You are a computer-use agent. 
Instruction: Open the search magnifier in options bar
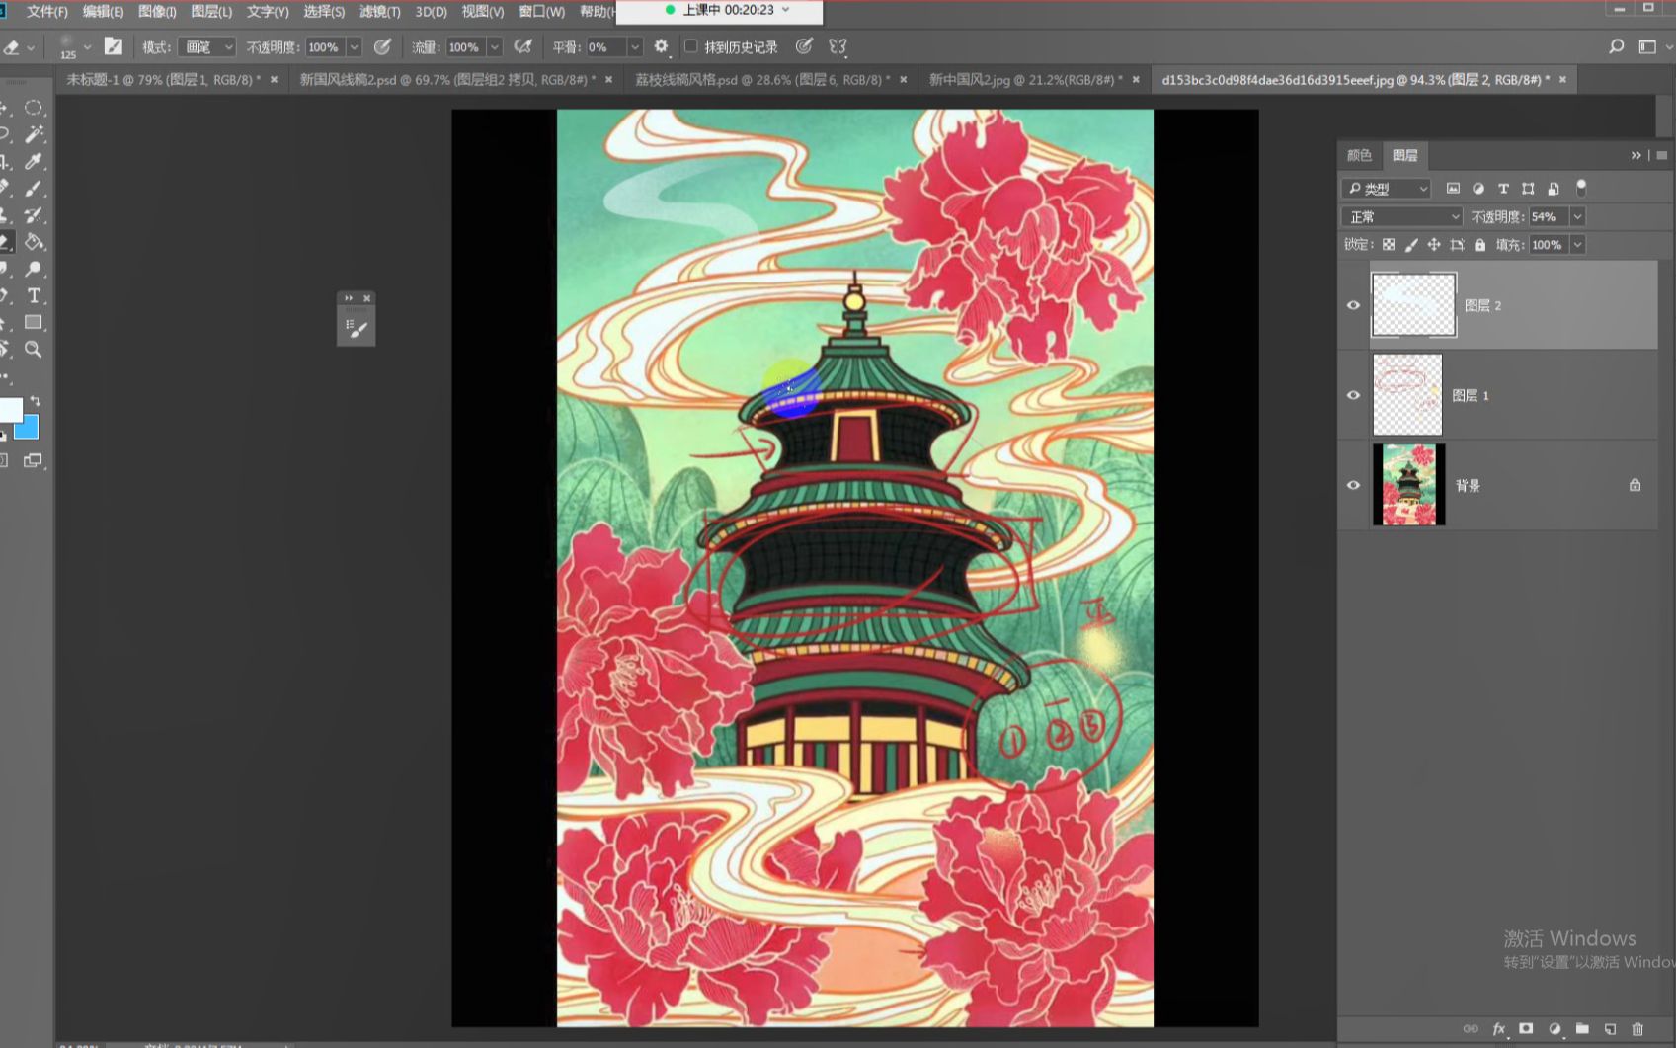pyautogui.click(x=1616, y=46)
